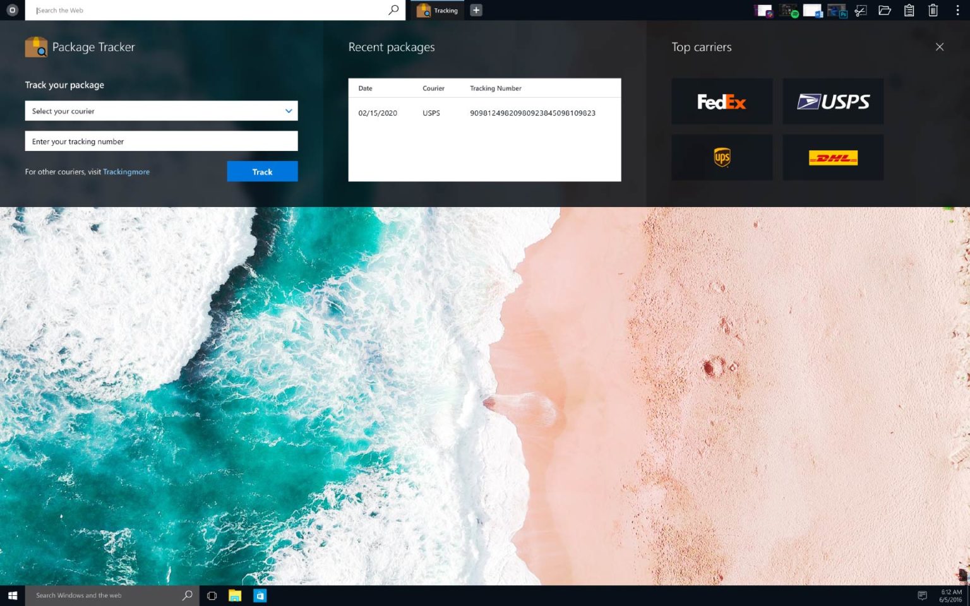Click the trash can icon
The width and height of the screenshot is (970, 606).
pyautogui.click(x=933, y=11)
